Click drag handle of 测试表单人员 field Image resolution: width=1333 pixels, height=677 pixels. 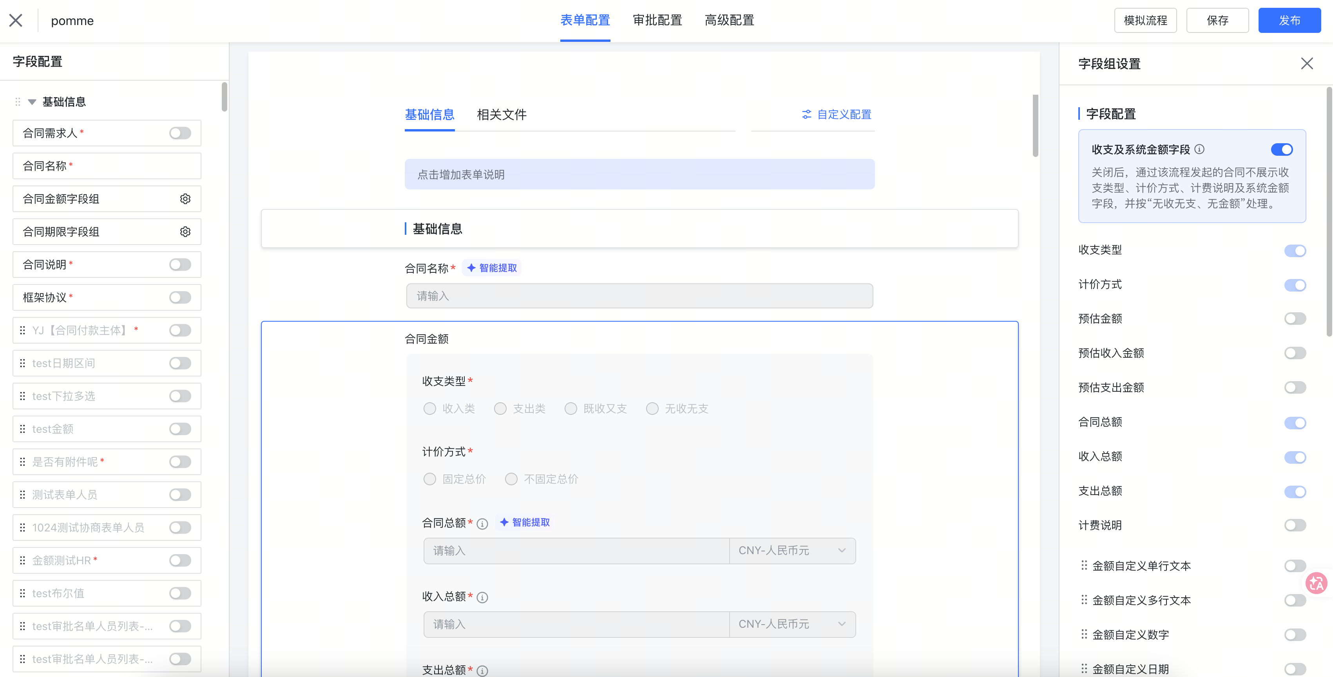(22, 495)
